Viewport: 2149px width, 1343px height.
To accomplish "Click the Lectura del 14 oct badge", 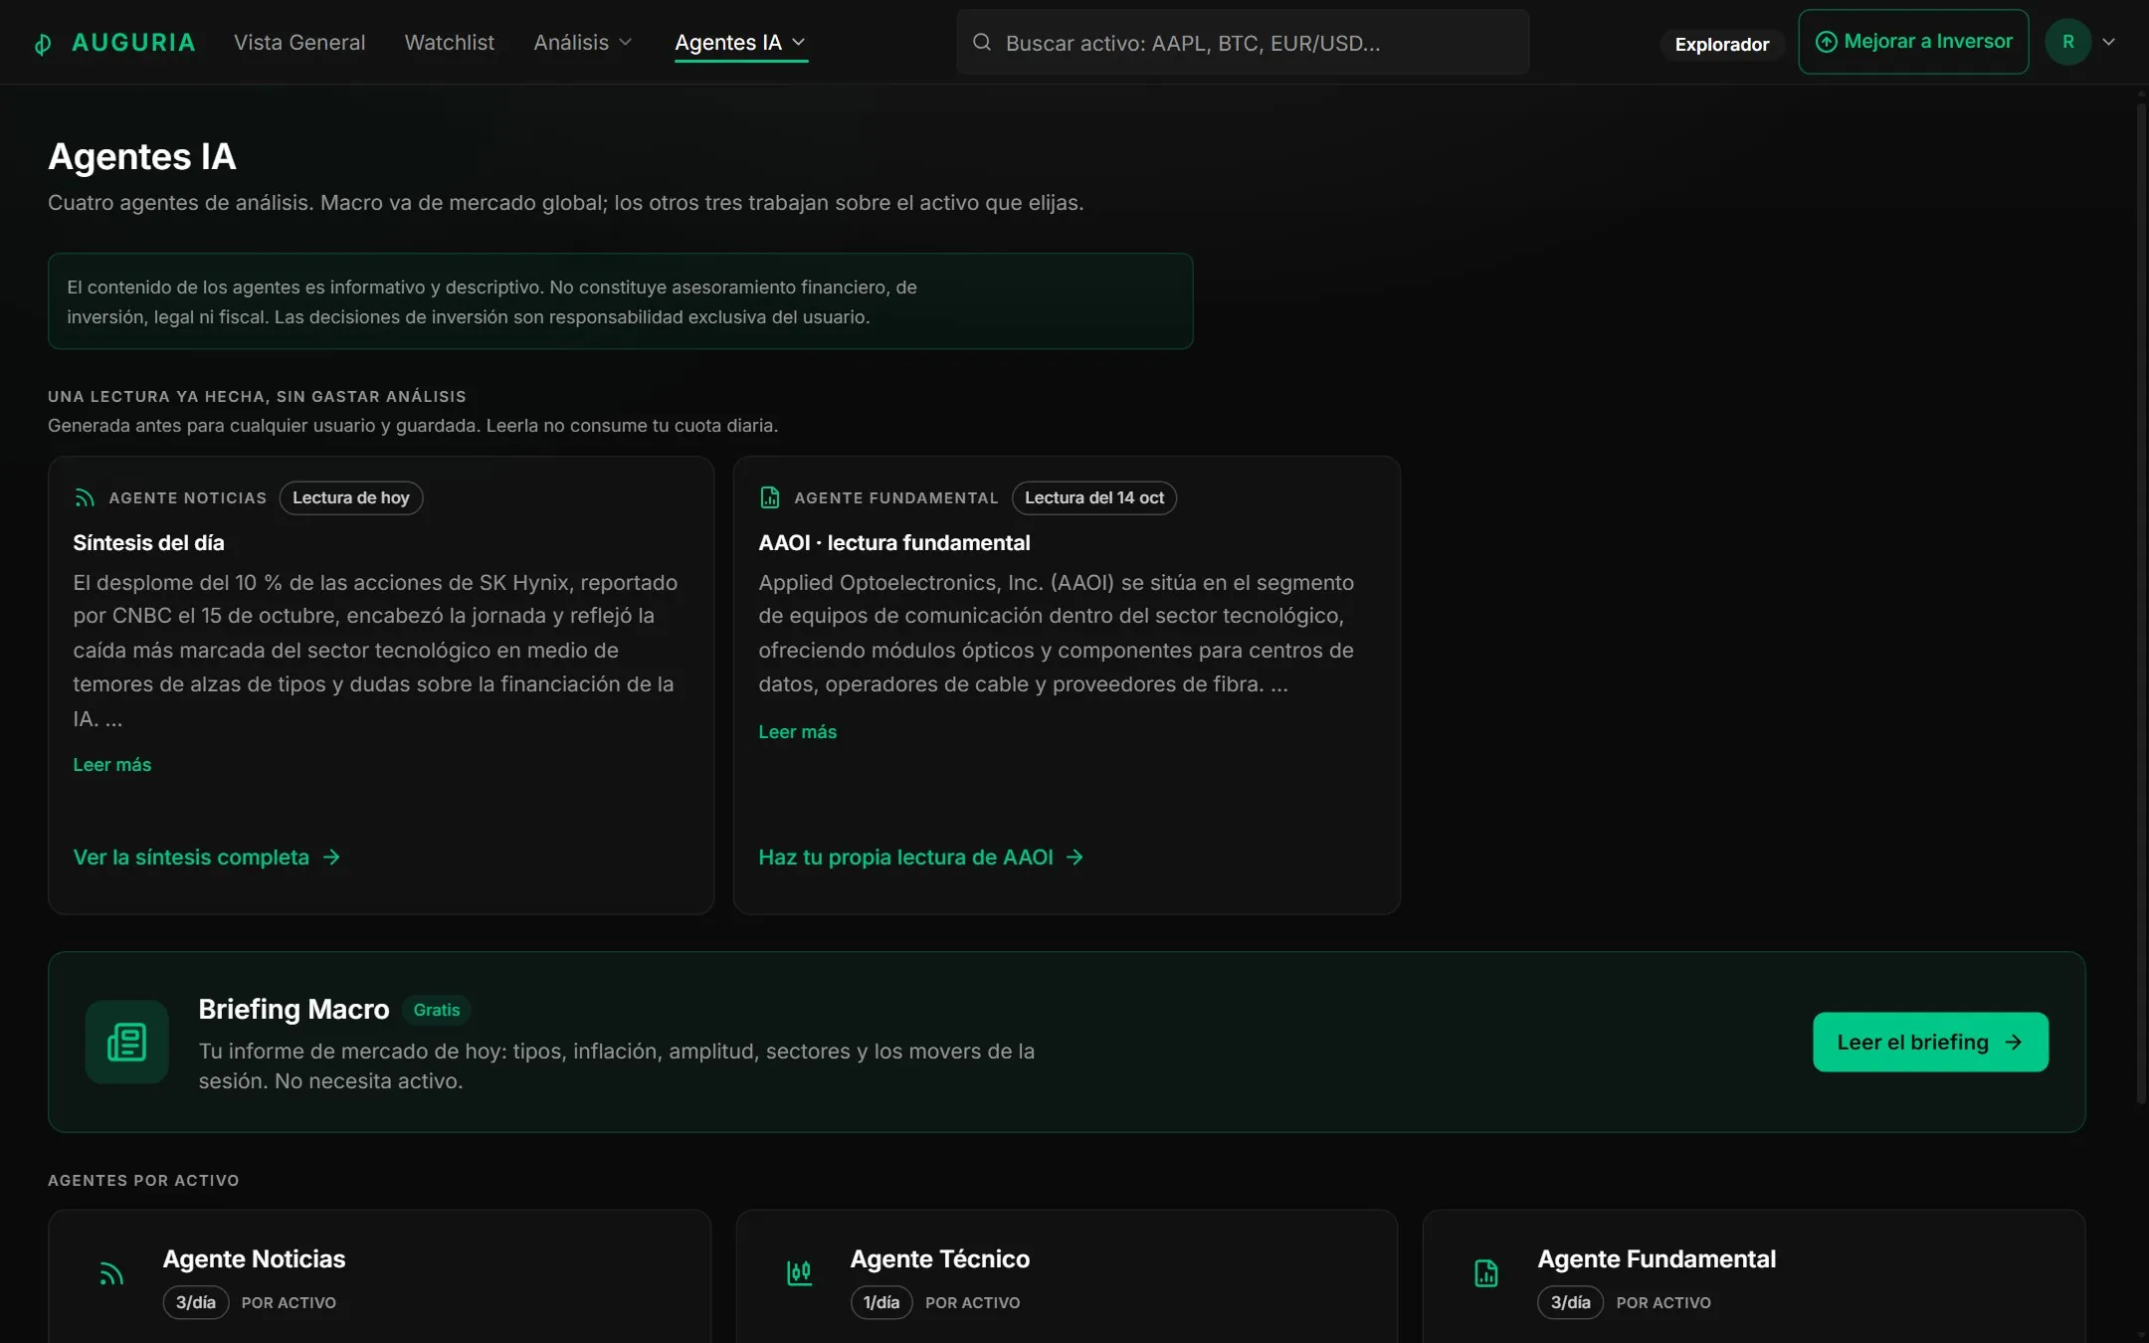I will coord(1094,498).
